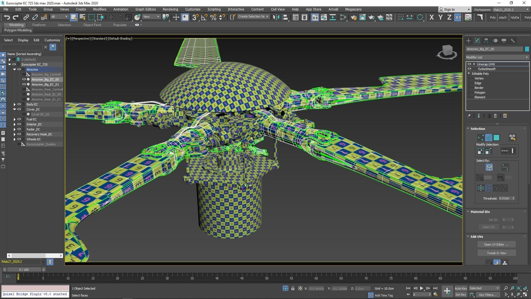Screen dimensions: 531x299
Task: Click the object color swatch beside name
Action: tap(527, 49)
